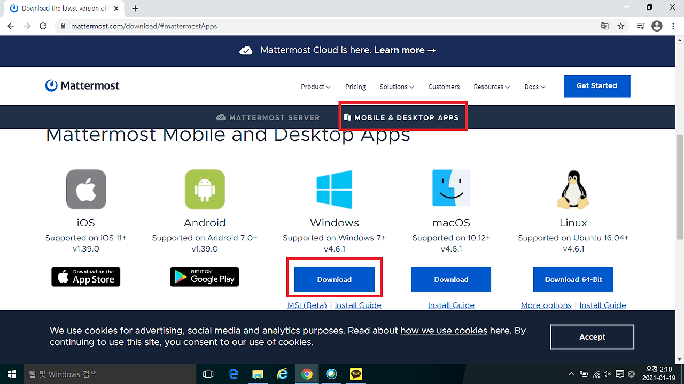Expand the Docs menu
Screen dimensions: 684x384
[535, 87]
